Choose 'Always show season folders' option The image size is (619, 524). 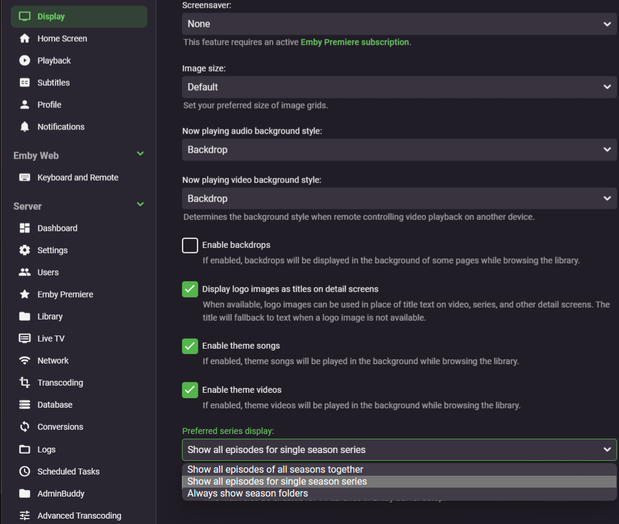coord(248,494)
